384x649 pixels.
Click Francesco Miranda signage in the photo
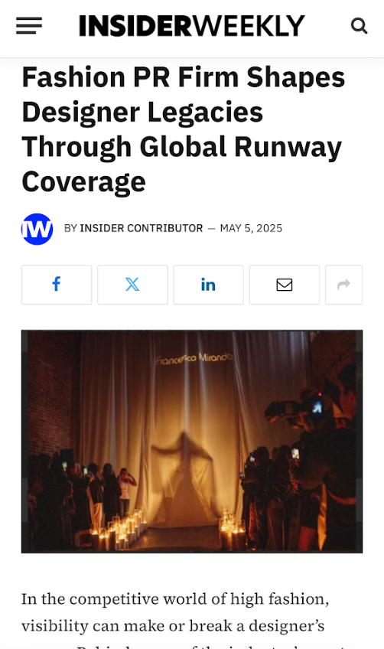194,358
